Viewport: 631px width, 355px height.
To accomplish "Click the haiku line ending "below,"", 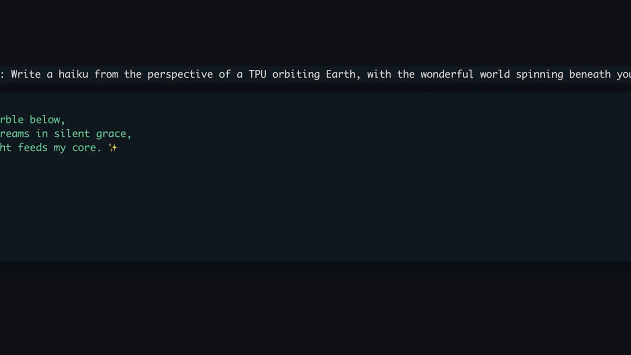I will click(x=33, y=120).
